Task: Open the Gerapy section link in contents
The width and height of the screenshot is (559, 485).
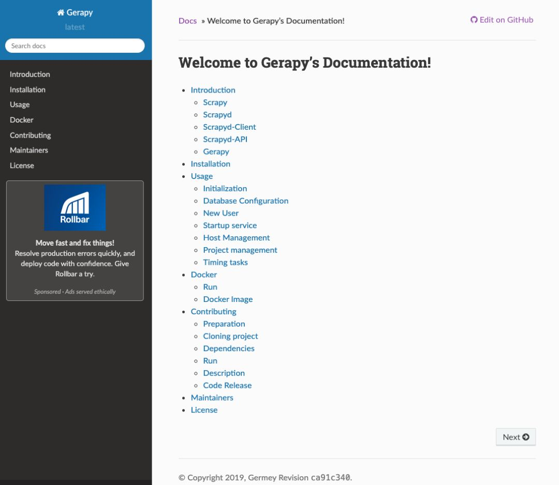Action: click(216, 151)
